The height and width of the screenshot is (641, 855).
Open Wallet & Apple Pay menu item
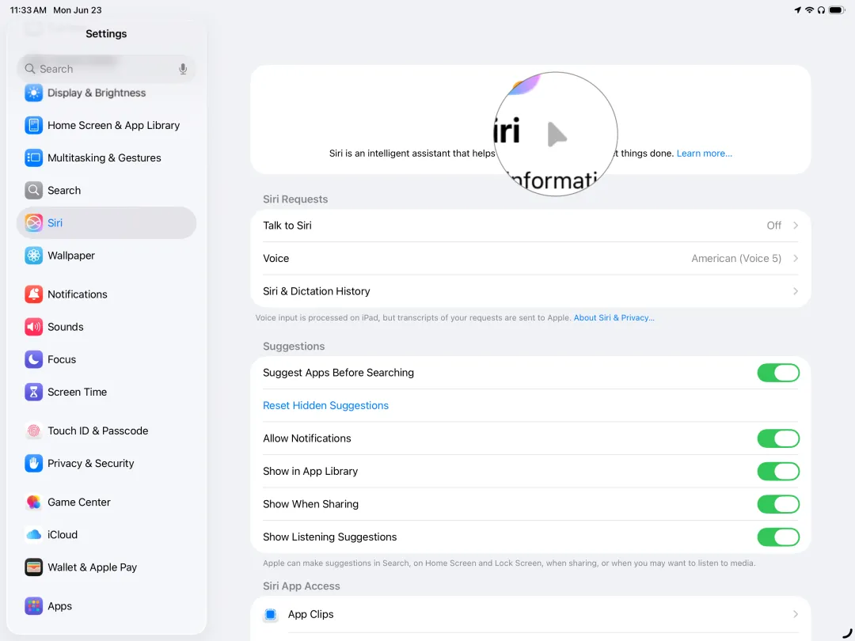(x=92, y=567)
